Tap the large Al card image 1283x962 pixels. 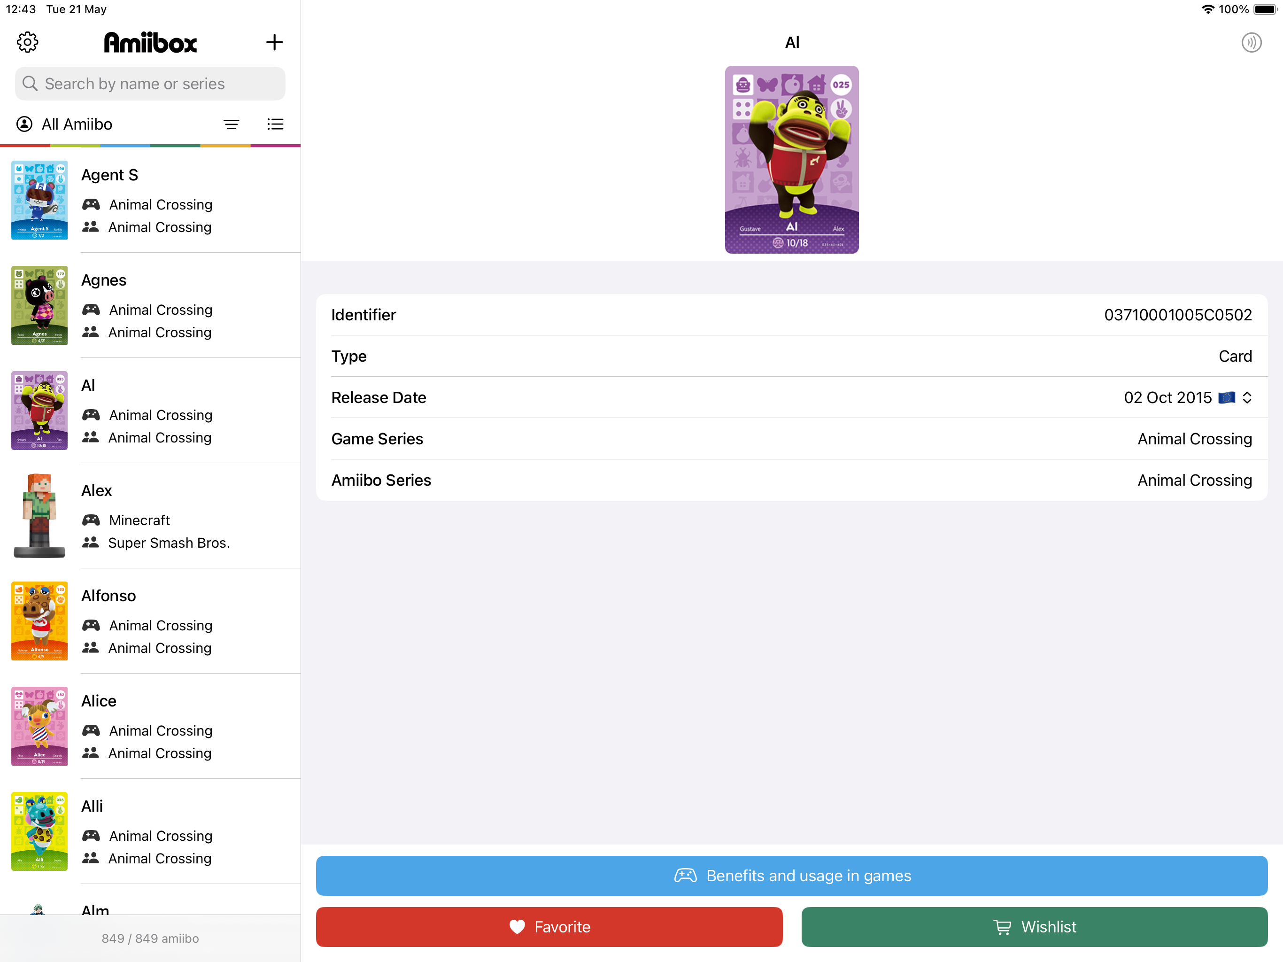tap(792, 160)
